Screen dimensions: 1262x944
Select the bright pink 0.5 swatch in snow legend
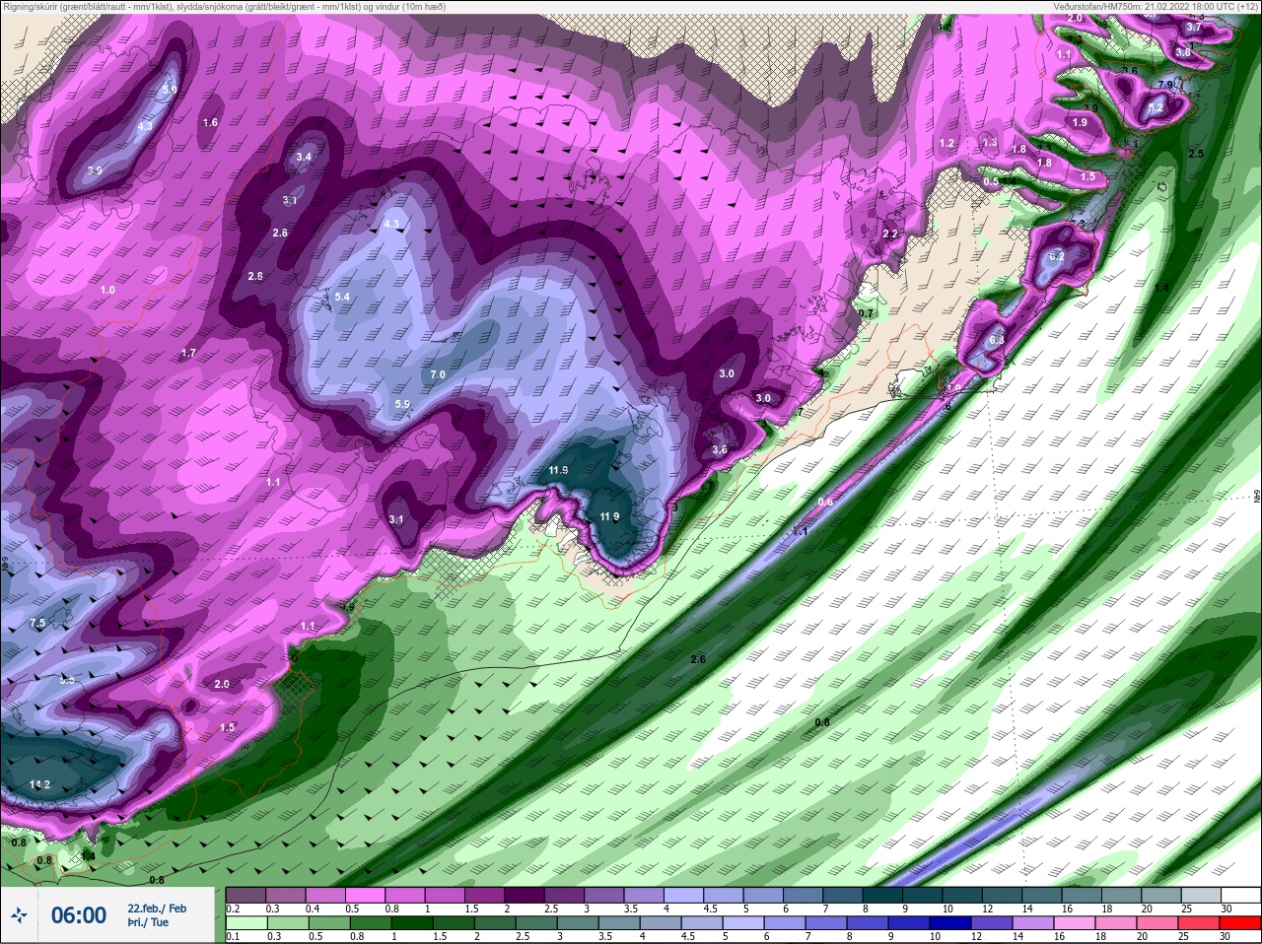tap(364, 895)
